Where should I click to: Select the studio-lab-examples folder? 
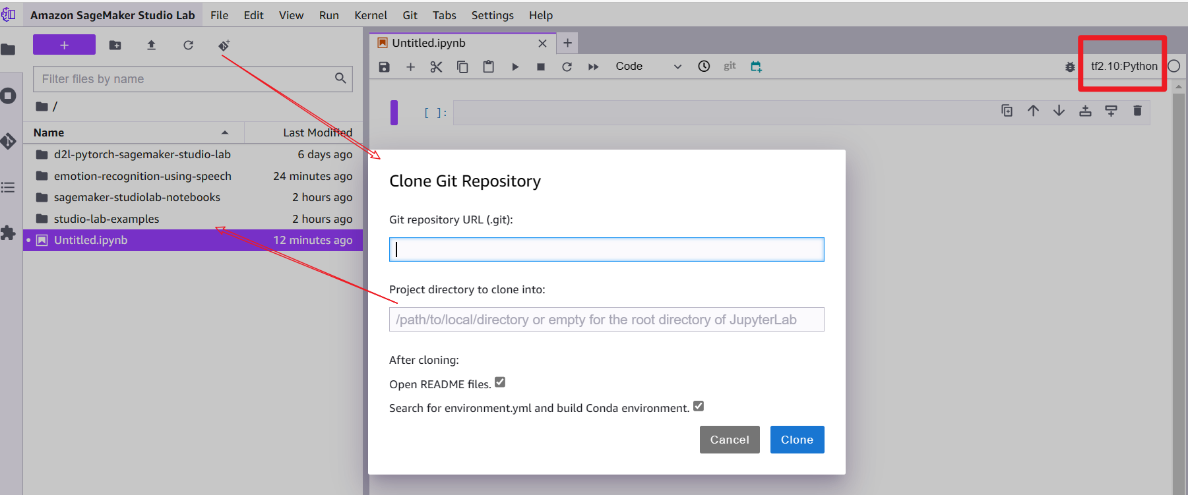pyautogui.click(x=193, y=219)
